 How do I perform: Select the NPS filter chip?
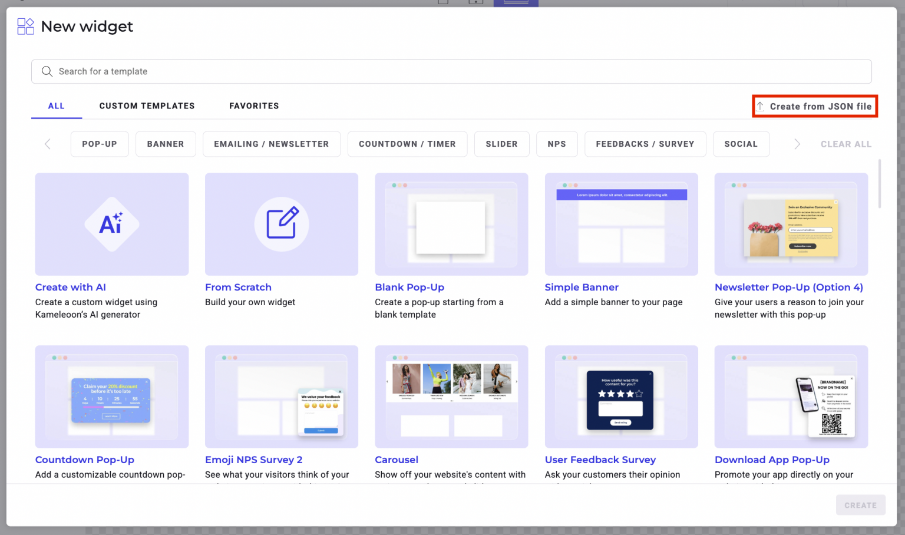pos(557,144)
